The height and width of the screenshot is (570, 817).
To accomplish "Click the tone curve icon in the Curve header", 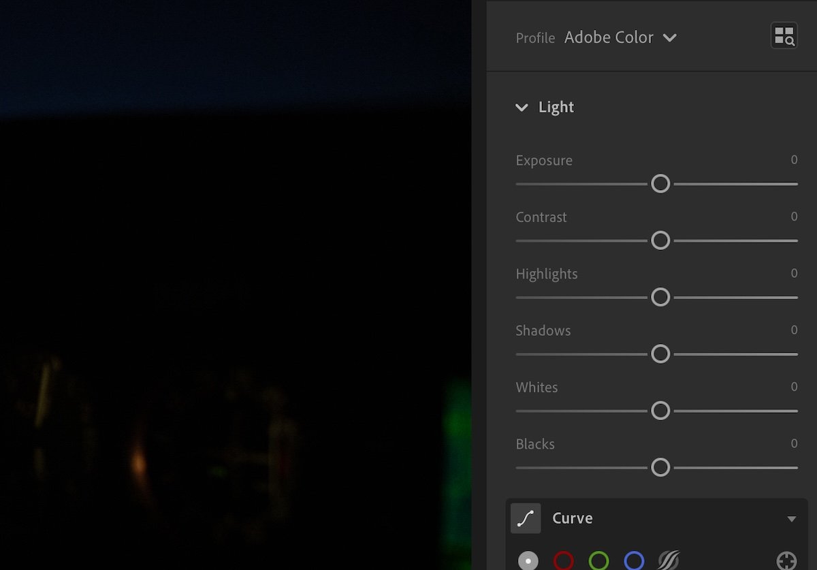I will pyautogui.click(x=524, y=518).
